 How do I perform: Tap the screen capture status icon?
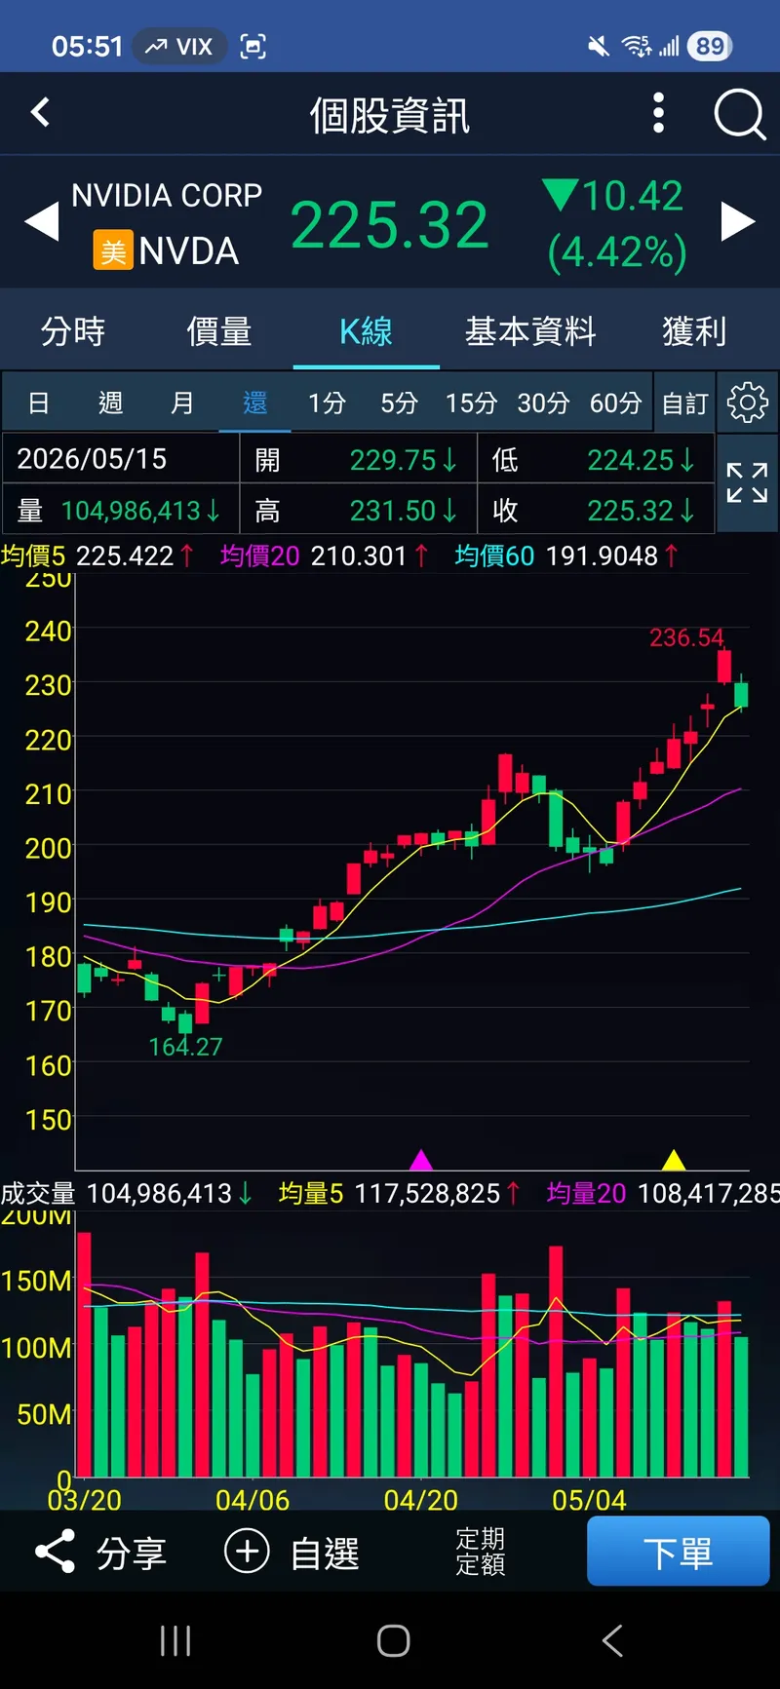pos(253,46)
